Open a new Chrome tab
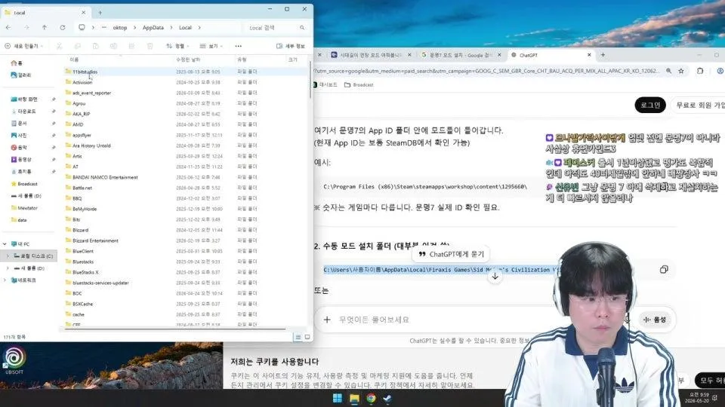 [603, 55]
